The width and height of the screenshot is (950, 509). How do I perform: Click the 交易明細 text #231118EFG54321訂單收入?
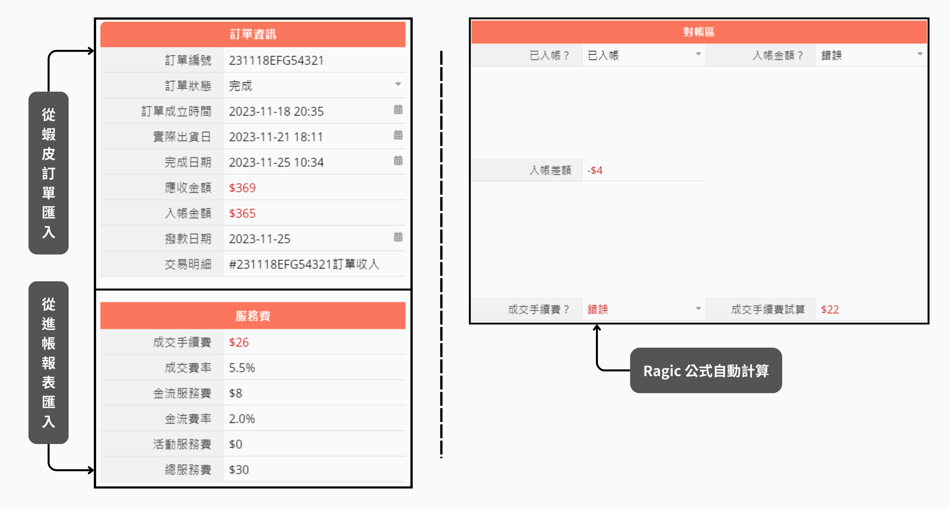(304, 264)
